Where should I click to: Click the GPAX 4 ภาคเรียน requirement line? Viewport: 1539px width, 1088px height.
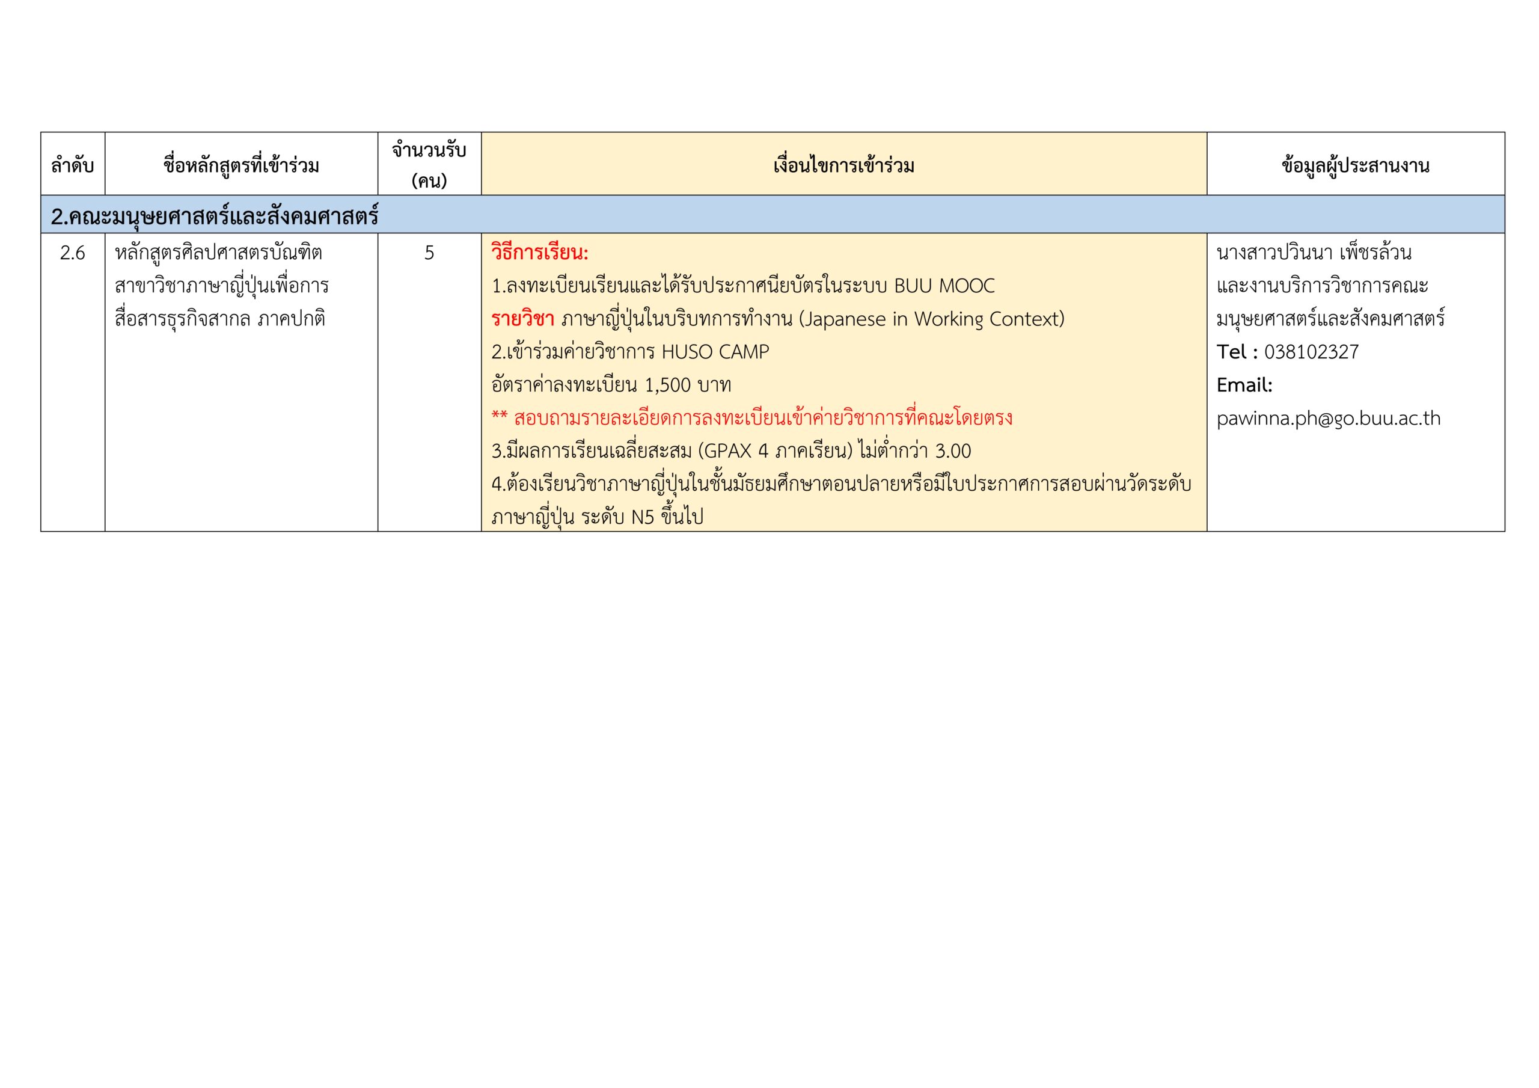click(730, 452)
